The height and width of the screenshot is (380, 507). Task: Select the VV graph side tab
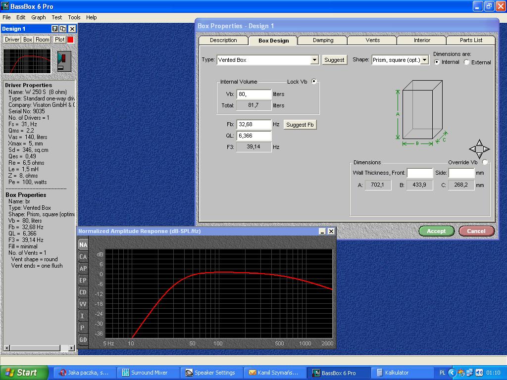[83, 304]
